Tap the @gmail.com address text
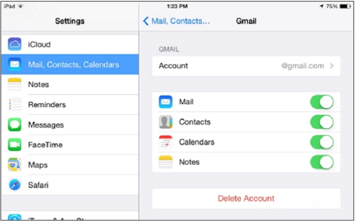Screen dimensions: 355x221 pyautogui.click(x=302, y=66)
